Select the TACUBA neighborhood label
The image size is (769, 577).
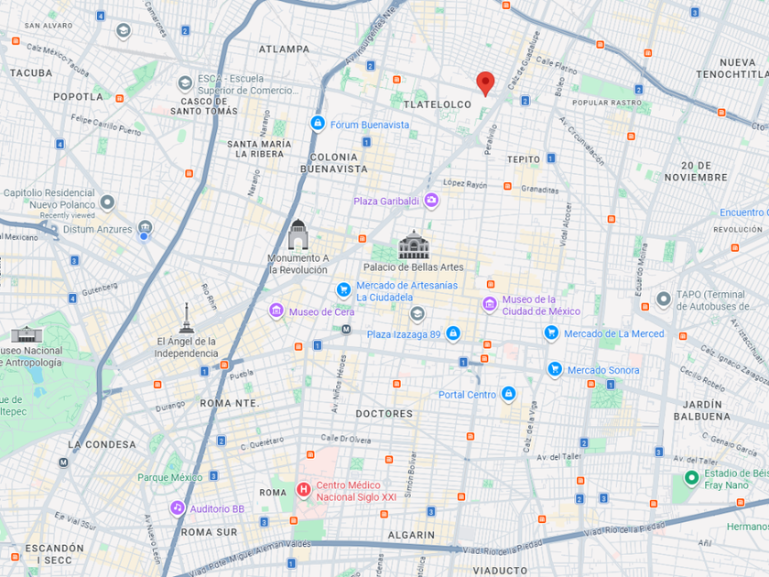pyautogui.click(x=31, y=73)
